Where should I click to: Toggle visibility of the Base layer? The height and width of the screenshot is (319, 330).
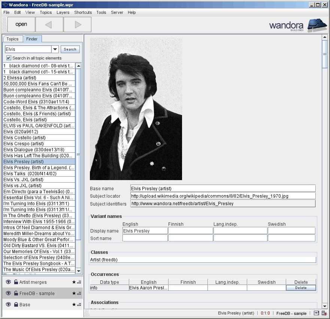pos(9,304)
